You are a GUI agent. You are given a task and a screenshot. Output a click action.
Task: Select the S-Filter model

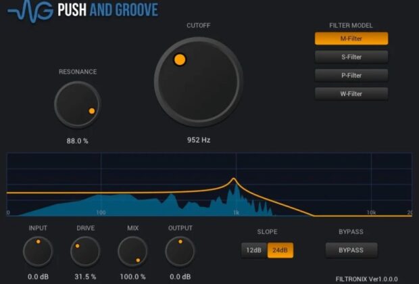coord(351,57)
